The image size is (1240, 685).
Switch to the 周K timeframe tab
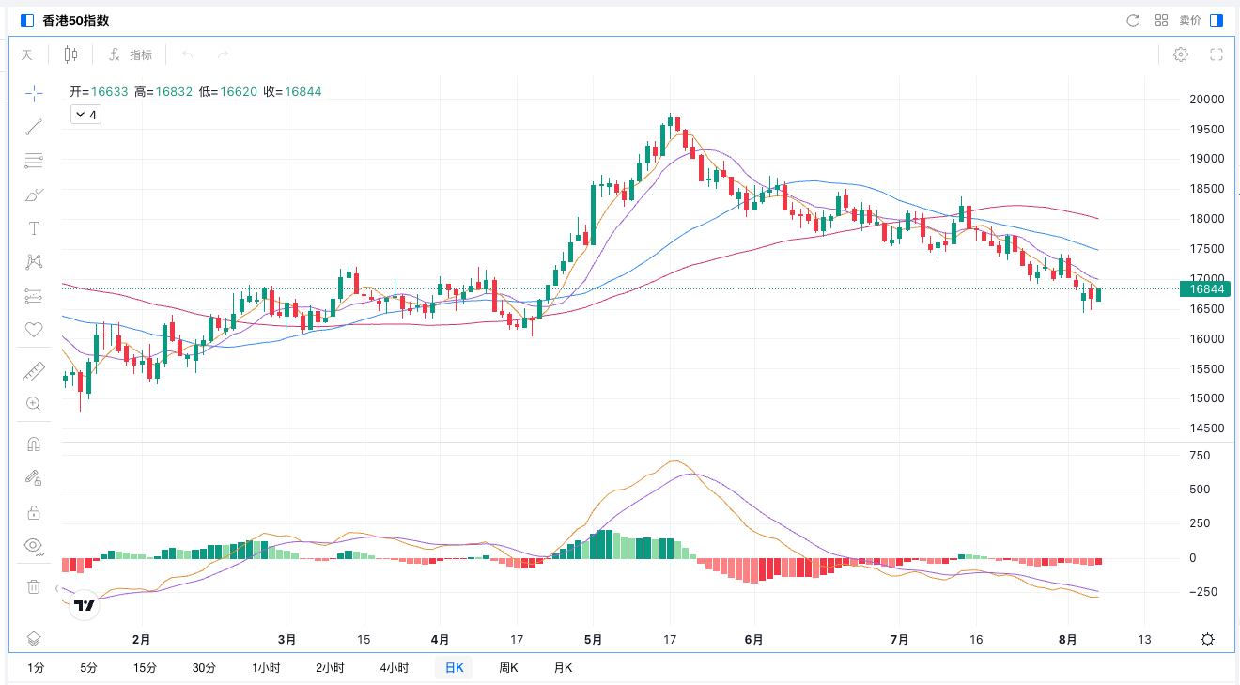click(x=508, y=668)
